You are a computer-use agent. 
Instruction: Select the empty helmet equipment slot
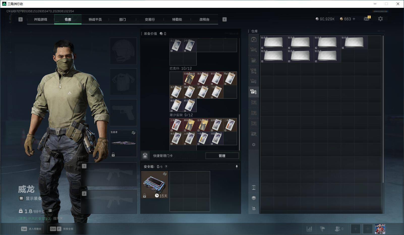tap(123, 51)
